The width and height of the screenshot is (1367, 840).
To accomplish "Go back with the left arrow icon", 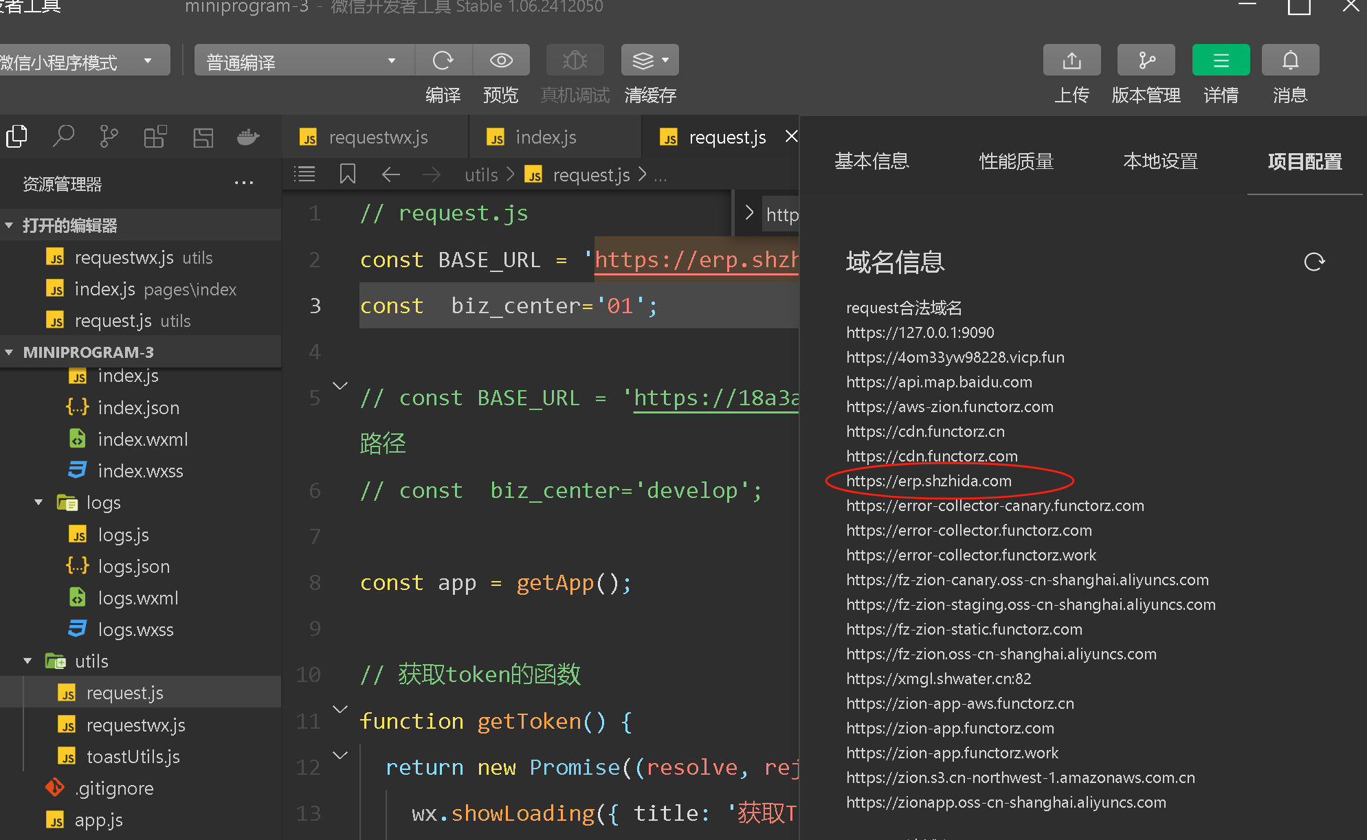I will click(391, 174).
